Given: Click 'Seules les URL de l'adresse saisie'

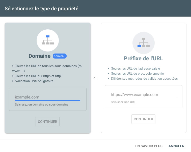Looking at the screenshot, I should click(x=135, y=69).
